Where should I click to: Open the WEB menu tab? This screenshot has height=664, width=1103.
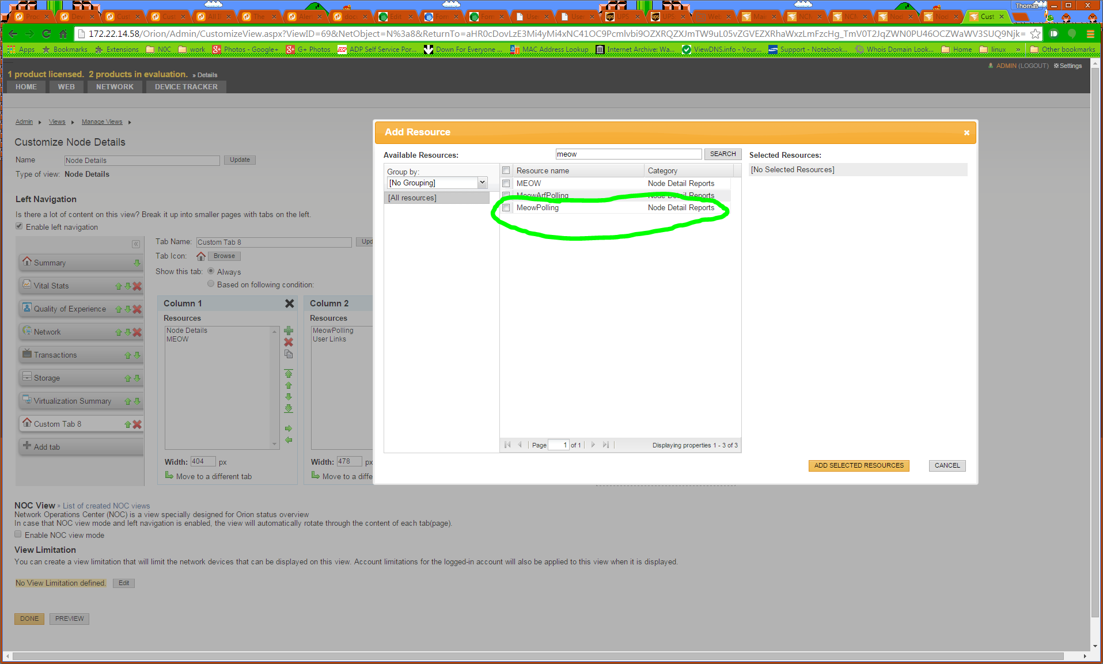66,87
